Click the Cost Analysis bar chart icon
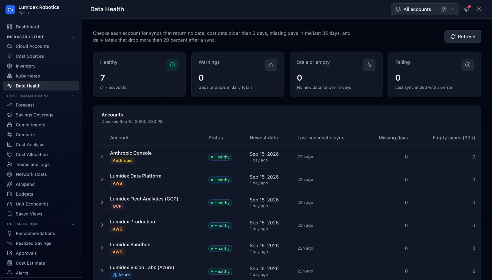 [10, 145]
